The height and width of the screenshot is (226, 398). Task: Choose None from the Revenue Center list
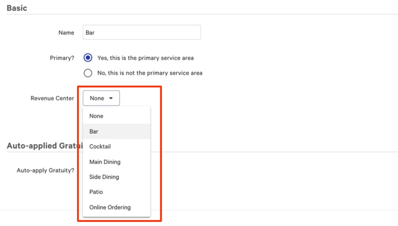tap(96, 116)
